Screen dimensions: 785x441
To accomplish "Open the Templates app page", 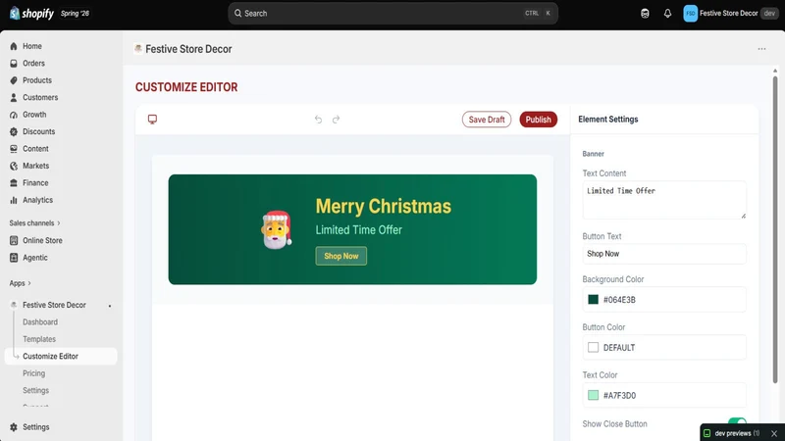I will [x=39, y=339].
